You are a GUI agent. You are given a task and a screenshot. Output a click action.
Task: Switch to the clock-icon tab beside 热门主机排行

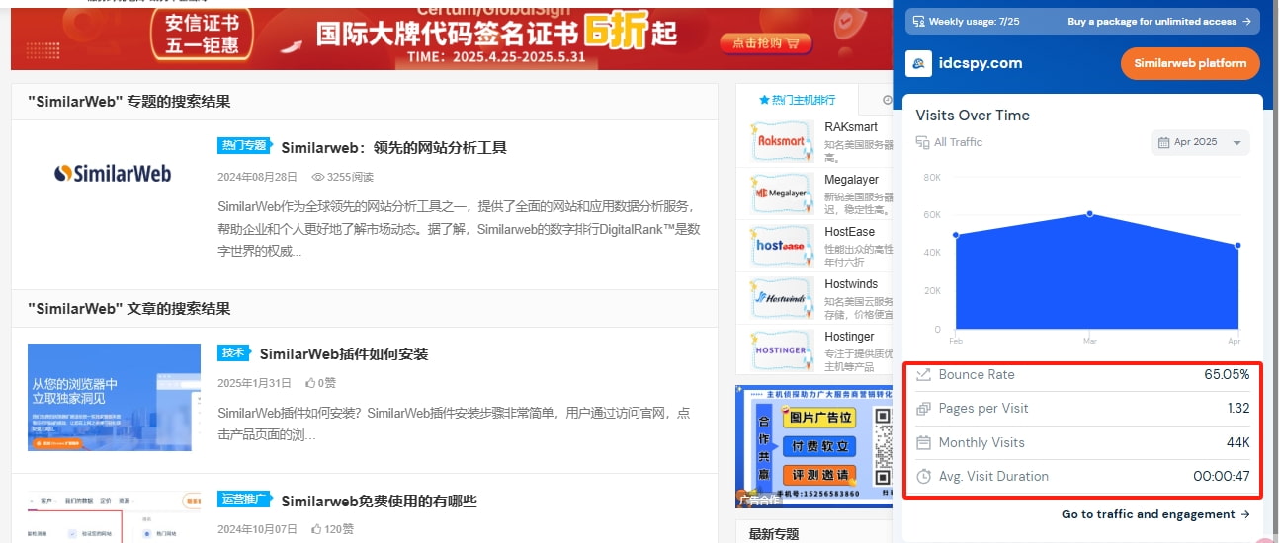pyautogui.click(x=887, y=100)
